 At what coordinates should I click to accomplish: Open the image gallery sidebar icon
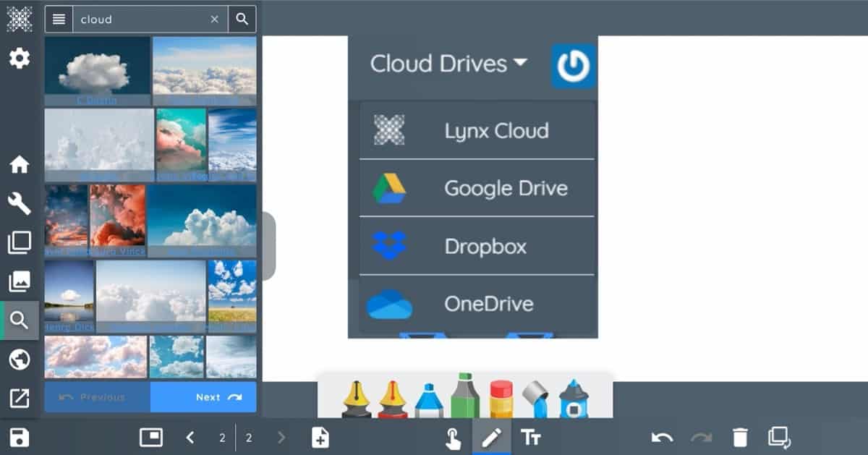pyautogui.click(x=20, y=281)
